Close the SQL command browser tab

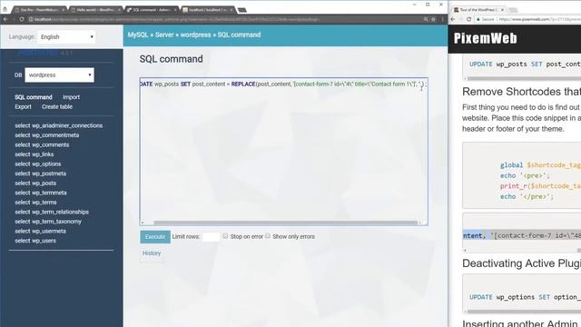click(175, 10)
